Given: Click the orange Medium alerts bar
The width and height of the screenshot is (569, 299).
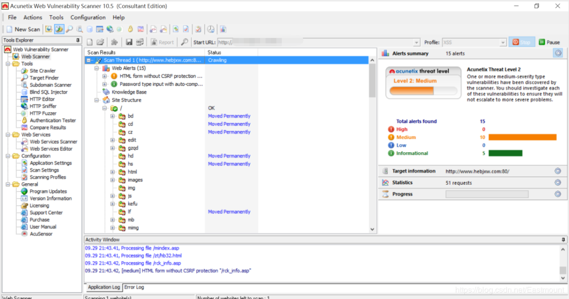Looking at the screenshot, I should 522,137.
